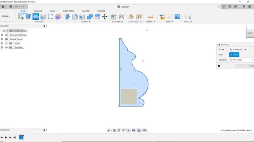
Task: Open the Assemble dropdown menu
Action: 117,22
